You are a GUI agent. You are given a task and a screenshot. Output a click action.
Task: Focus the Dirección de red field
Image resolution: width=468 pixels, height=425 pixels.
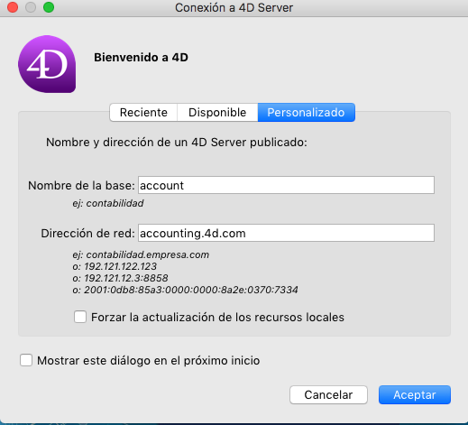(286, 233)
